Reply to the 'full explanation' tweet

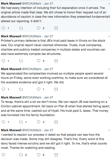pyautogui.click(x=3, y=28)
